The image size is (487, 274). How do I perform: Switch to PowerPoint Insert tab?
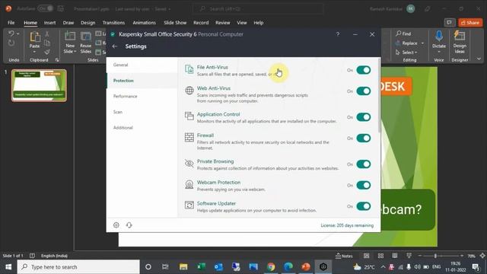49,23
